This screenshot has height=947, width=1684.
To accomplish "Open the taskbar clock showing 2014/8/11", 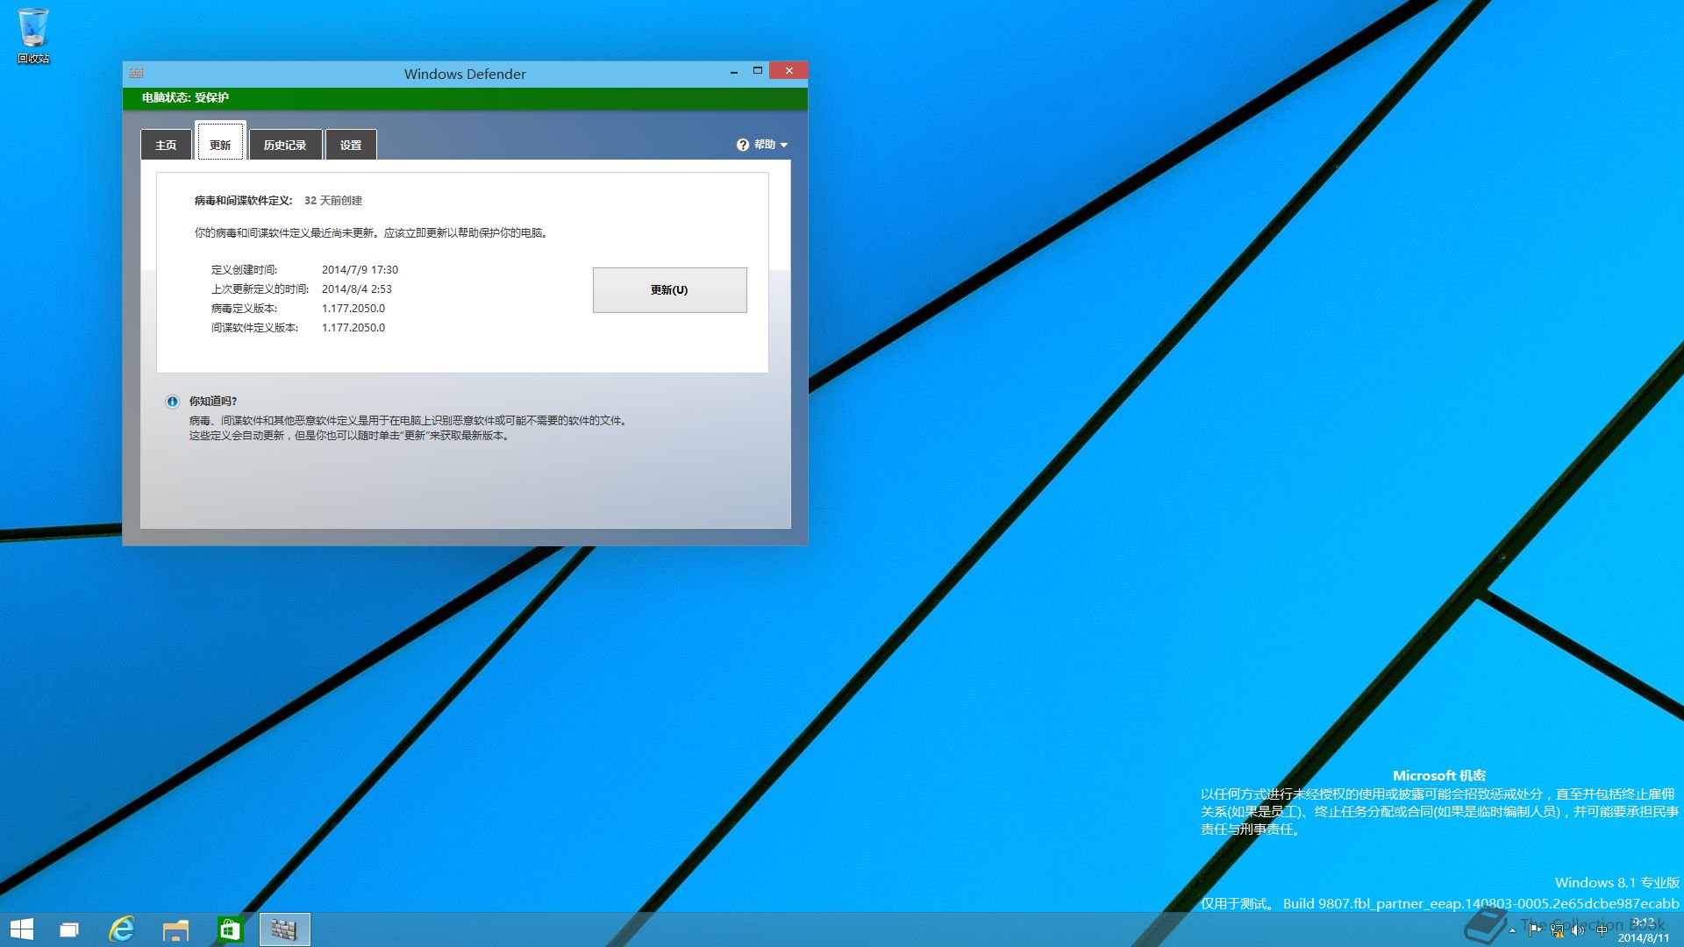I will point(1644,930).
